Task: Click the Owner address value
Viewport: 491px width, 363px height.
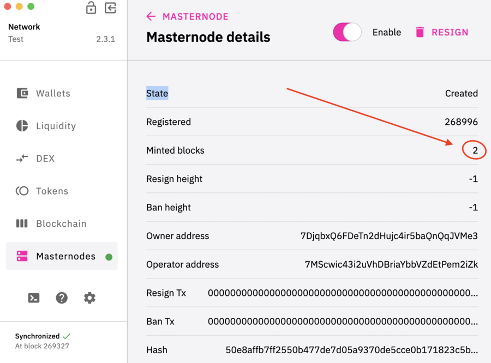Action: coord(389,236)
